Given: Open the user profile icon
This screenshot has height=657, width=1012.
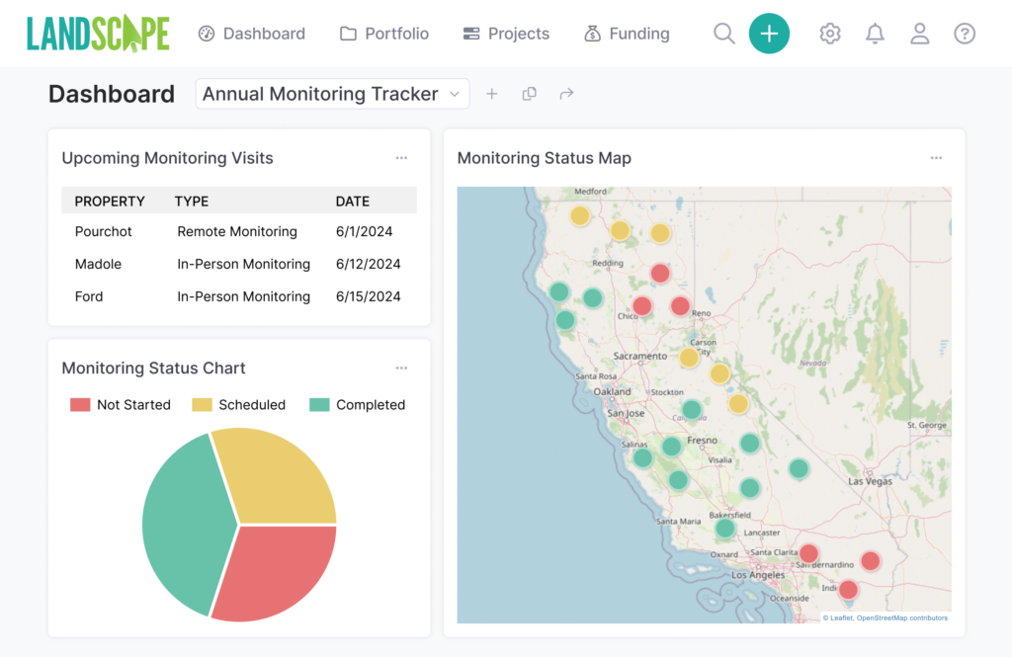Looking at the screenshot, I should 919,33.
